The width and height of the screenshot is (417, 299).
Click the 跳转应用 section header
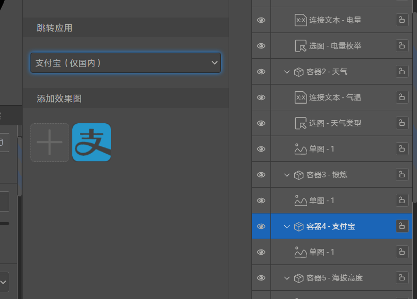pyautogui.click(x=126, y=28)
